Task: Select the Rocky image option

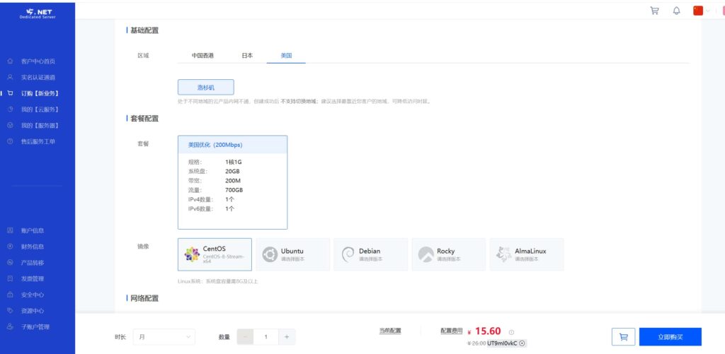Action: [448, 254]
